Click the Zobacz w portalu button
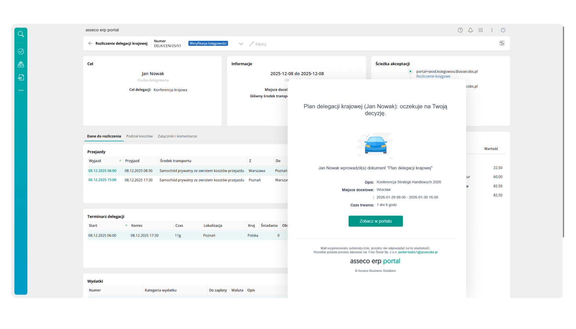Viewport: 576px width, 329px height. pyautogui.click(x=375, y=221)
